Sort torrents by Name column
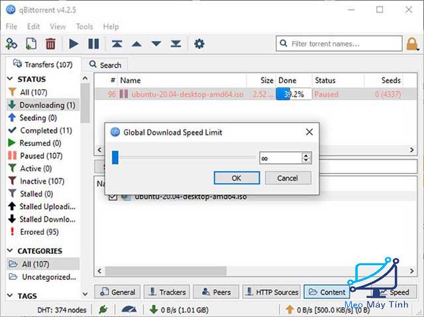This screenshot has width=424, height=317. click(x=182, y=80)
